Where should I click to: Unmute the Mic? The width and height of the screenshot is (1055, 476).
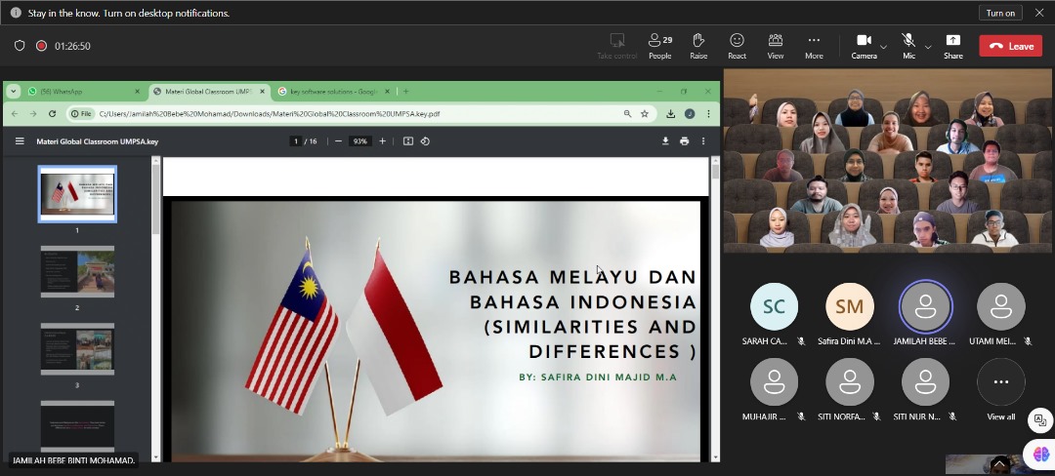coord(908,46)
